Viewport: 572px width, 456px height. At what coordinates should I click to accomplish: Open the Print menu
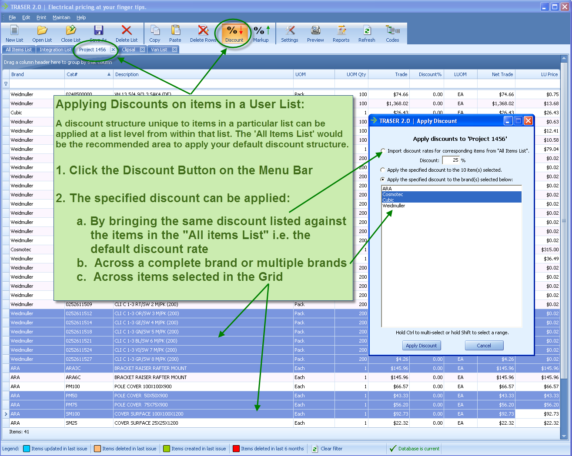pos(41,17)
